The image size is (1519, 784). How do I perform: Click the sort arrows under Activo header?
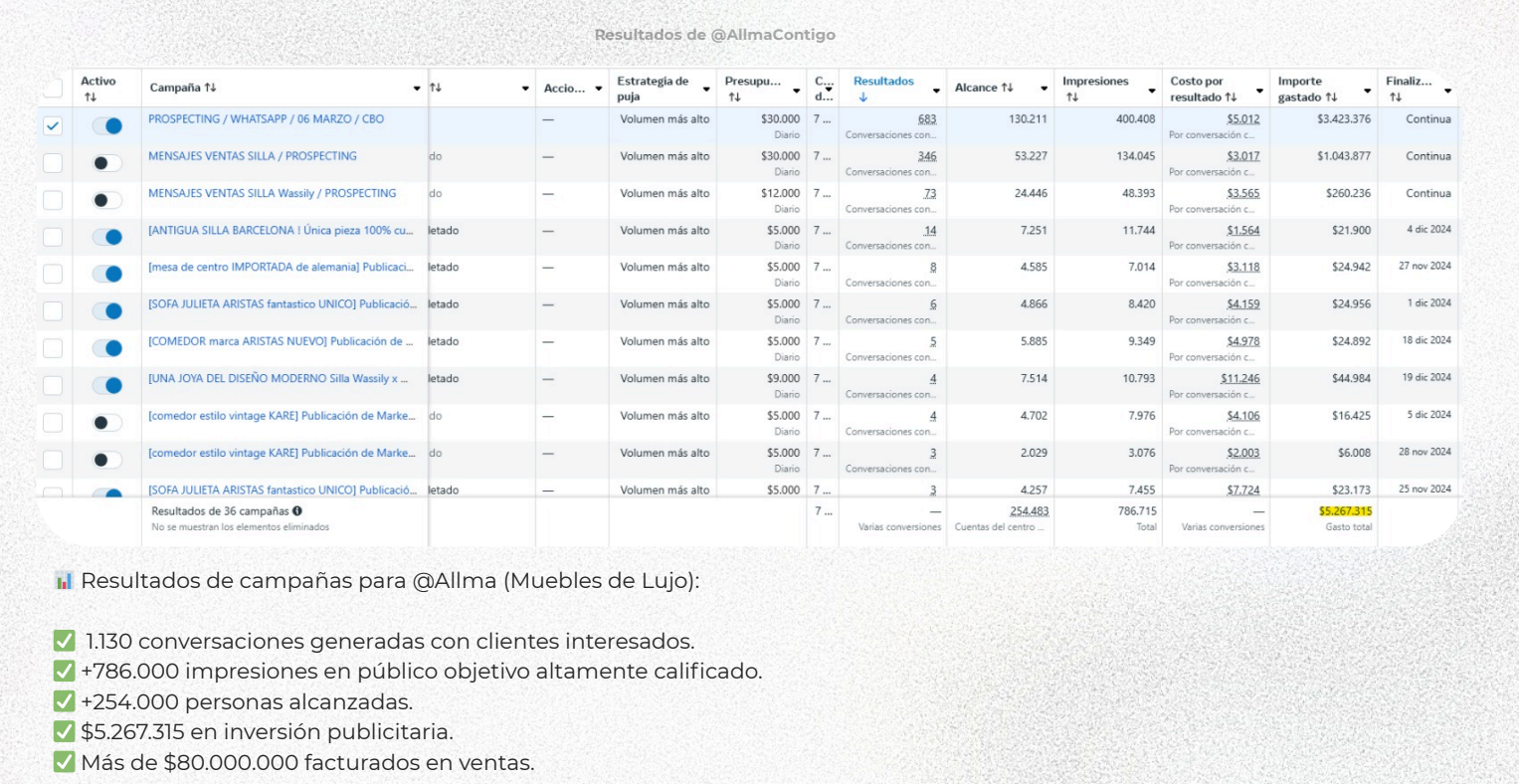point(90,98)
